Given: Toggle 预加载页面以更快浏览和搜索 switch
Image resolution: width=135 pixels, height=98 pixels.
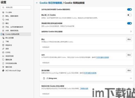Looking at the screenshot, I should (129, 23).
